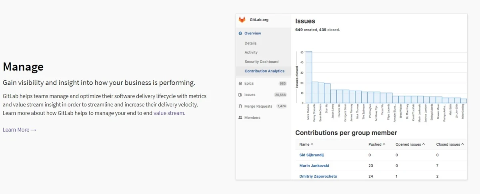Click the GitLab fox logo icon
Viewport: 480px width, 194px height.
click(x=242, y=20)
